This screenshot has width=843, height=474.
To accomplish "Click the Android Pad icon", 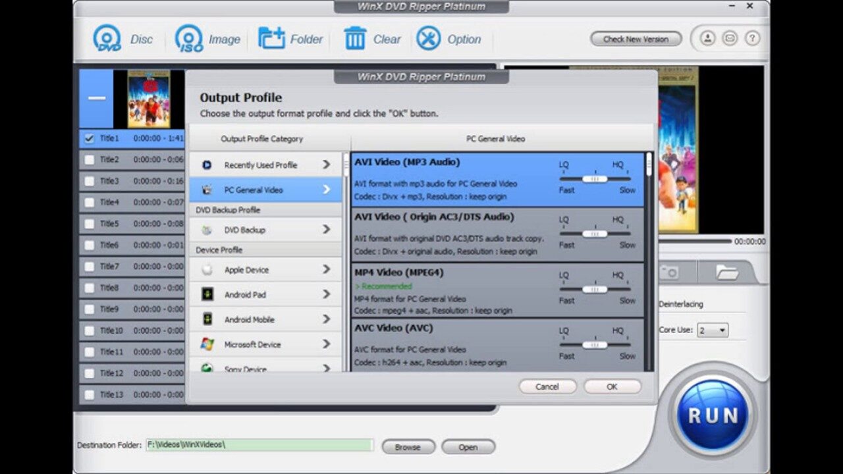I will point(207,294).
